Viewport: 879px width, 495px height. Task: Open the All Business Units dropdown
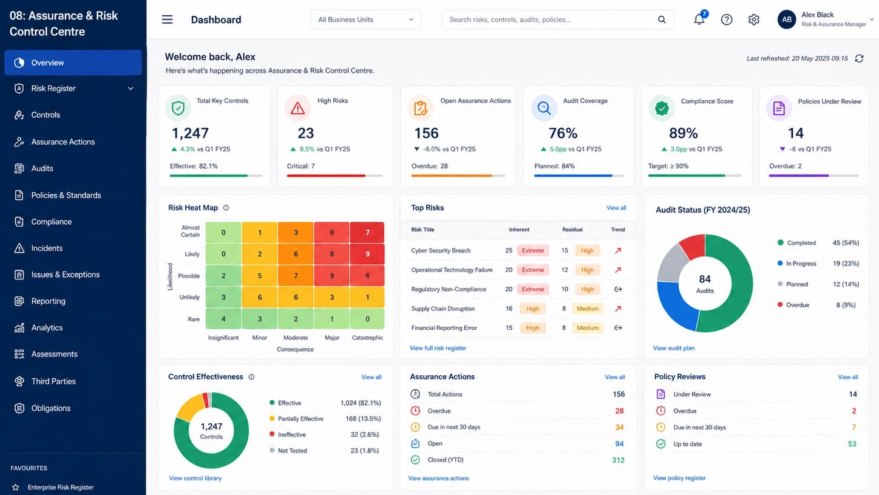[365, 19]
